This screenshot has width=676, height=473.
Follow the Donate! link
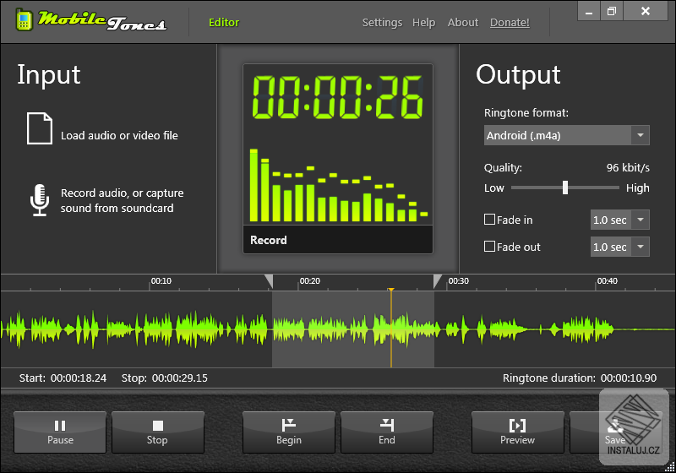point(510,23)
